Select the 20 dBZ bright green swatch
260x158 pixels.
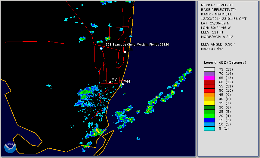[x=209, y=116]
